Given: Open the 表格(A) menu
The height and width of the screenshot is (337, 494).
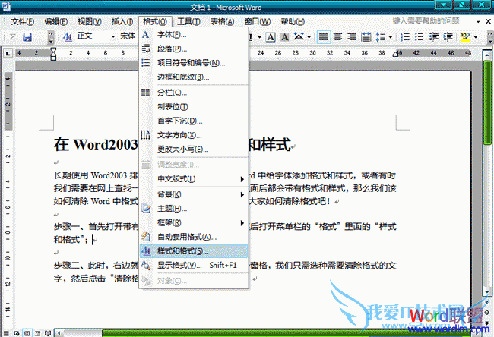Looking at the screenshot, I should point(223,22).
